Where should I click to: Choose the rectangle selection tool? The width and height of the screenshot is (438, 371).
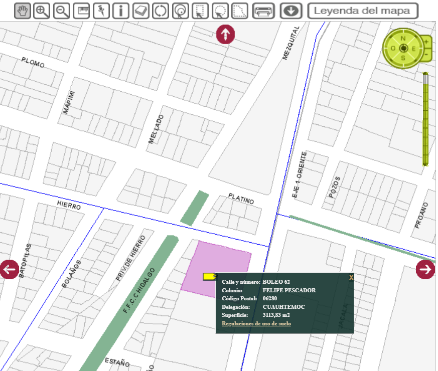tap(200, 11)
